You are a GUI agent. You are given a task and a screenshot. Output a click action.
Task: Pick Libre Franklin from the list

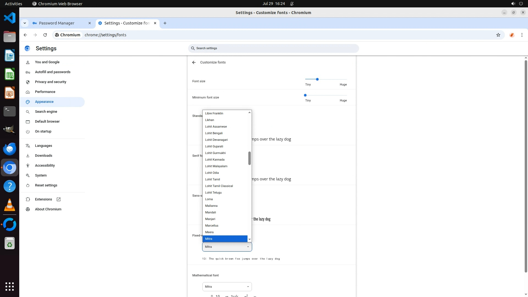[x=214, y=113]
